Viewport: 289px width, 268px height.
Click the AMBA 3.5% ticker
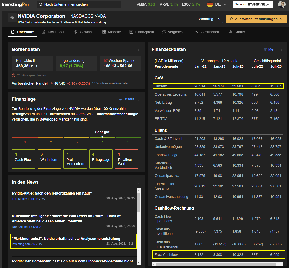[146, 4]
